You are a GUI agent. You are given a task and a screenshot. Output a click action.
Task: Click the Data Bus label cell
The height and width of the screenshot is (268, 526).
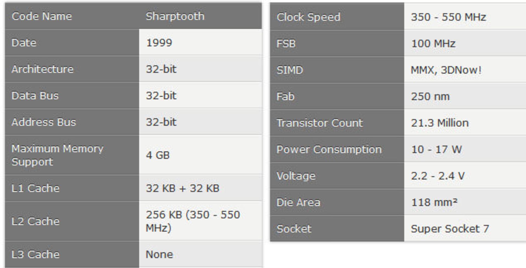pos(72,96)
